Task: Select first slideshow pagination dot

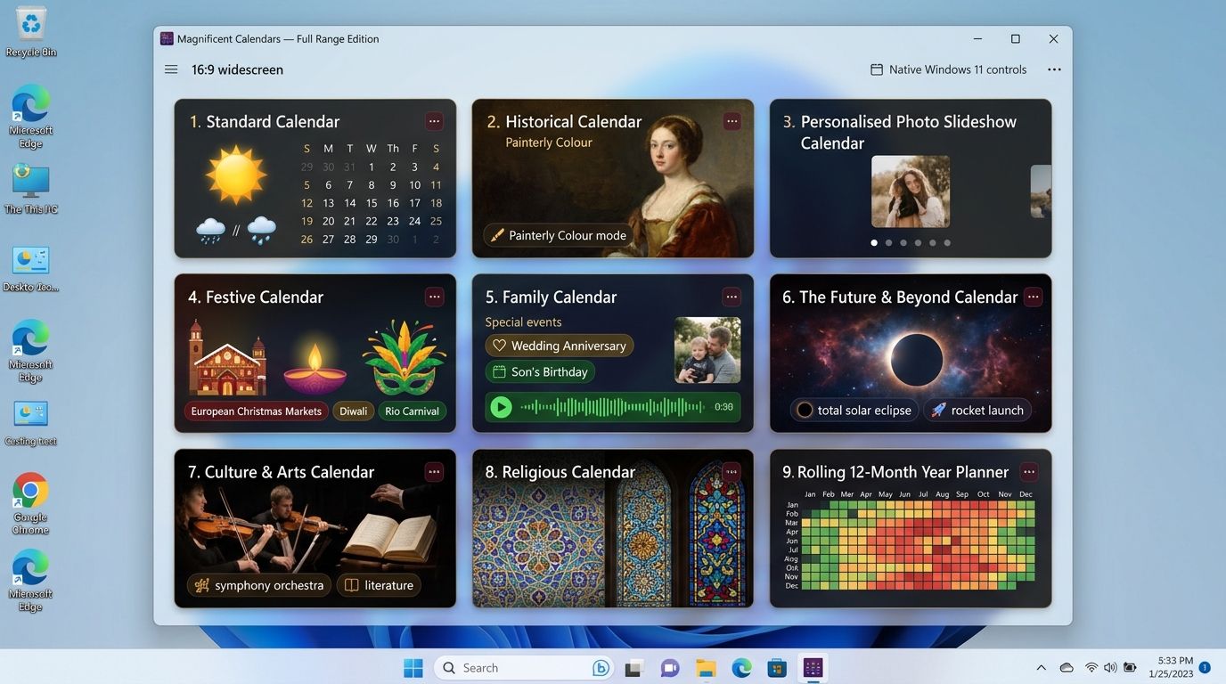Action: click(874, 242)
